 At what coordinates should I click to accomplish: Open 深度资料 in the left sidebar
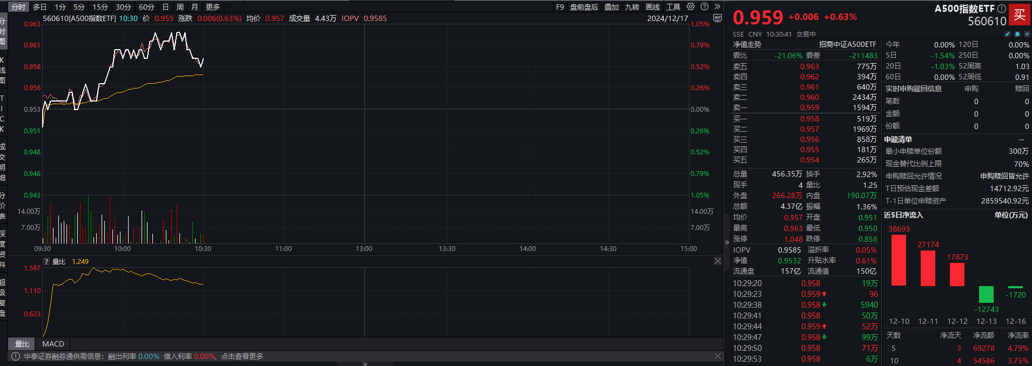pos(3,249)
